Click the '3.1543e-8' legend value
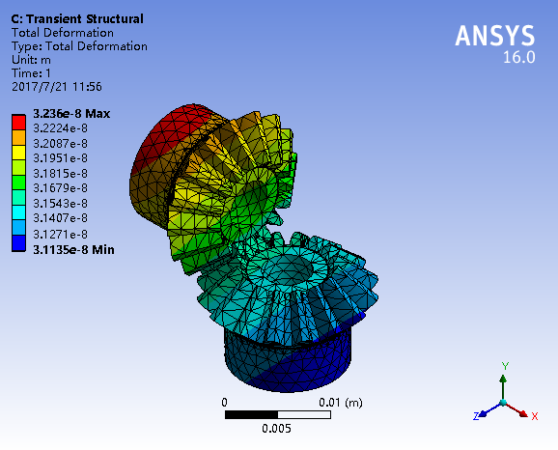 pyautogui.click(x=60, y=204)
